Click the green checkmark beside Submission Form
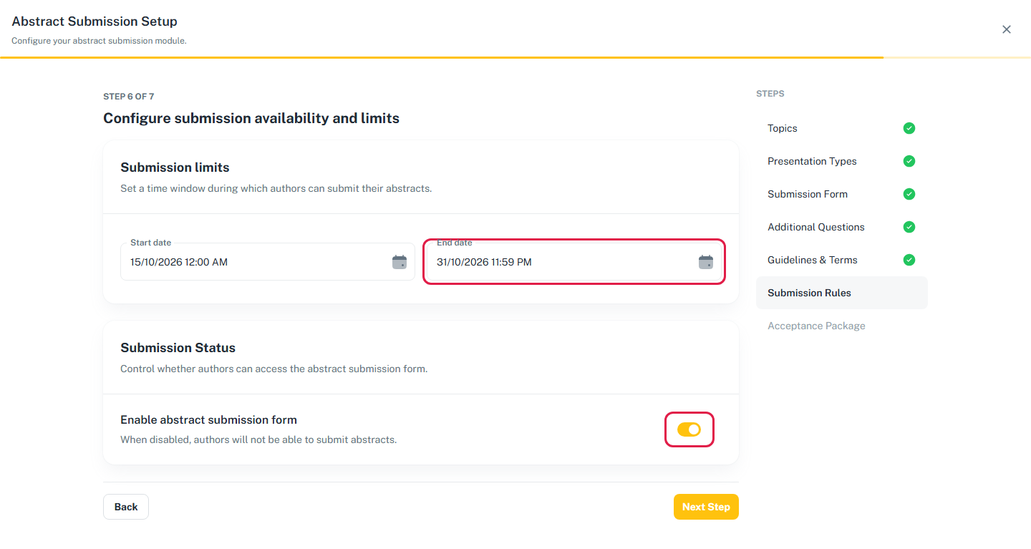 pyautogui.click(x=909, y=194)
